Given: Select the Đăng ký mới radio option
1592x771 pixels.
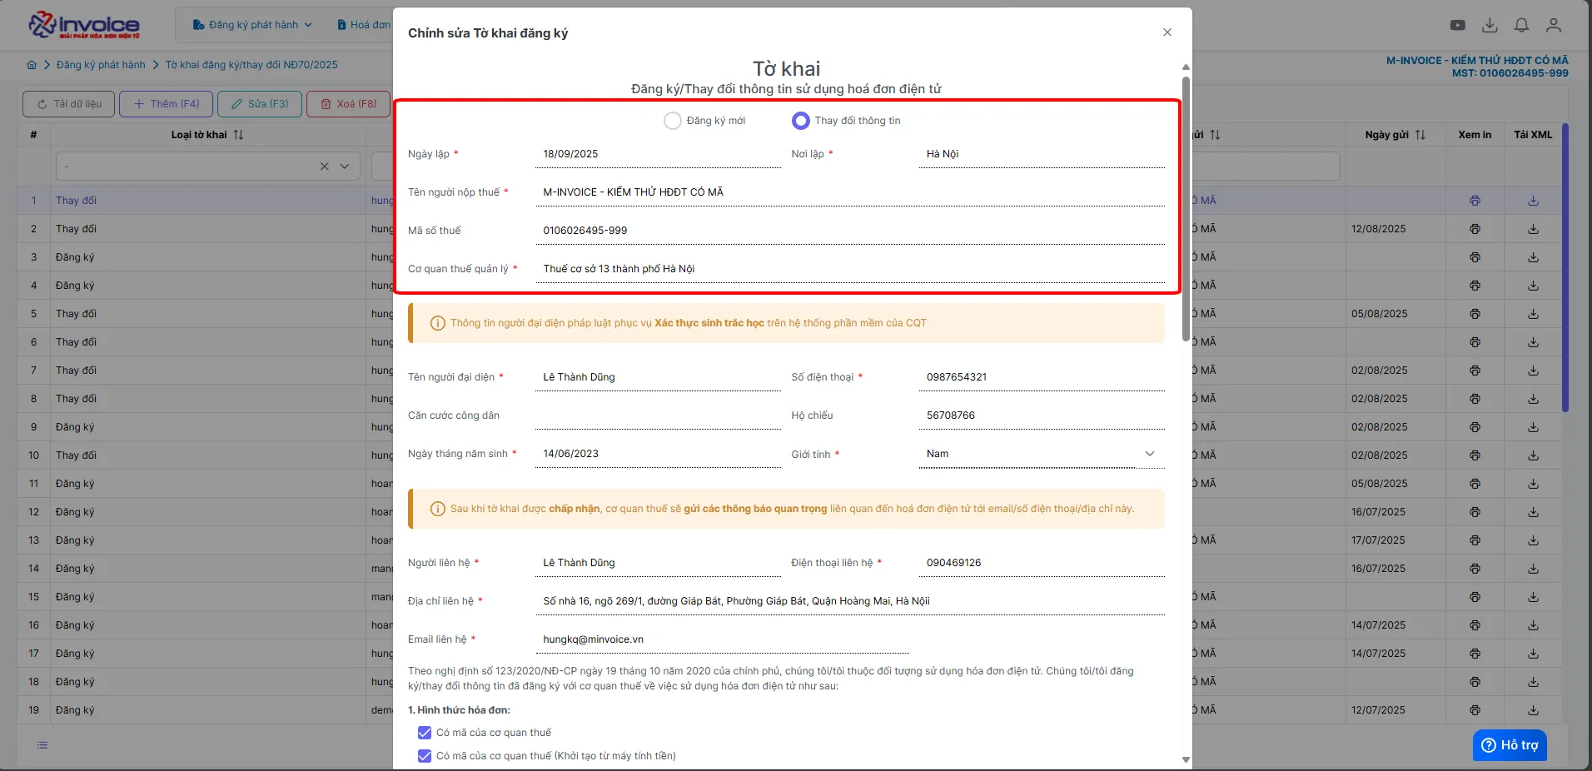Looking at the screenshot, I should click(x=673, y=121).
